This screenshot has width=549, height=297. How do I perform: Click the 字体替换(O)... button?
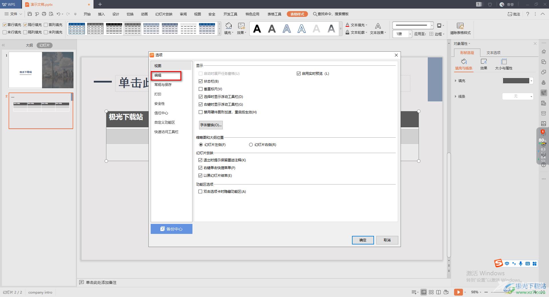click(x=211, y=125)
